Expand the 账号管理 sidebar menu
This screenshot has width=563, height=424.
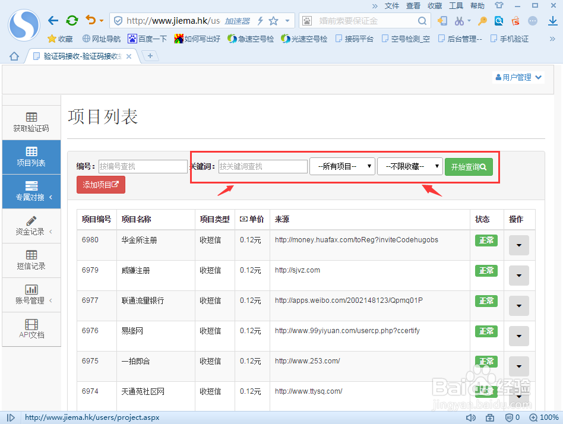pos(31,295)
